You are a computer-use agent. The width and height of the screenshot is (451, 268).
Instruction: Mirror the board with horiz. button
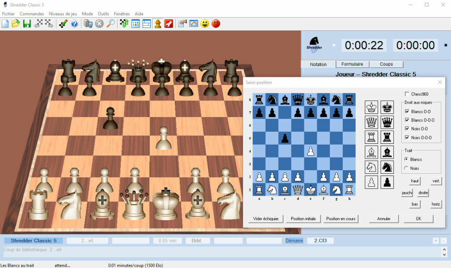pos(436,204)
